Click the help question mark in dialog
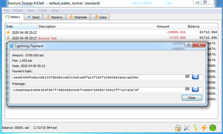This screenshot has width=223, height=134. point(189,45)
